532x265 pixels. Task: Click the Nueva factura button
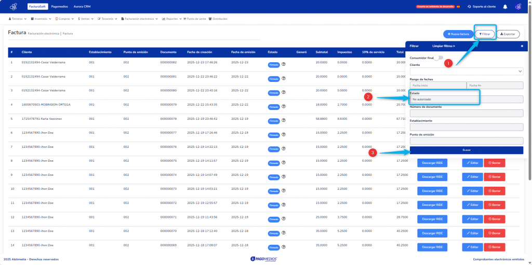(x=458, y=34)
